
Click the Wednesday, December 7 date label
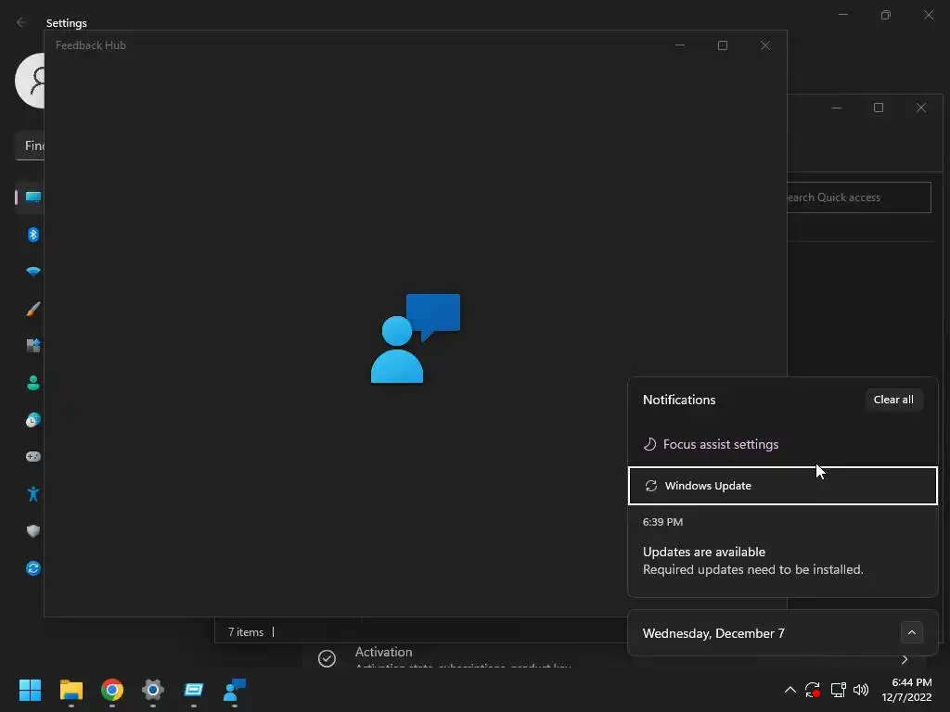[x=713, y=633]
